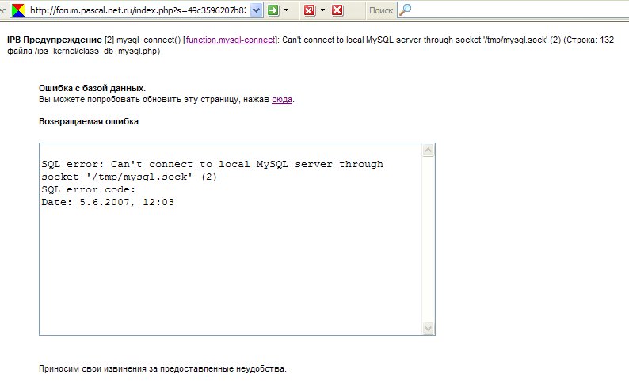629x385 pixels.
Task: Click the text area's scroll up arrow
Action: click(x=428, y=151)
